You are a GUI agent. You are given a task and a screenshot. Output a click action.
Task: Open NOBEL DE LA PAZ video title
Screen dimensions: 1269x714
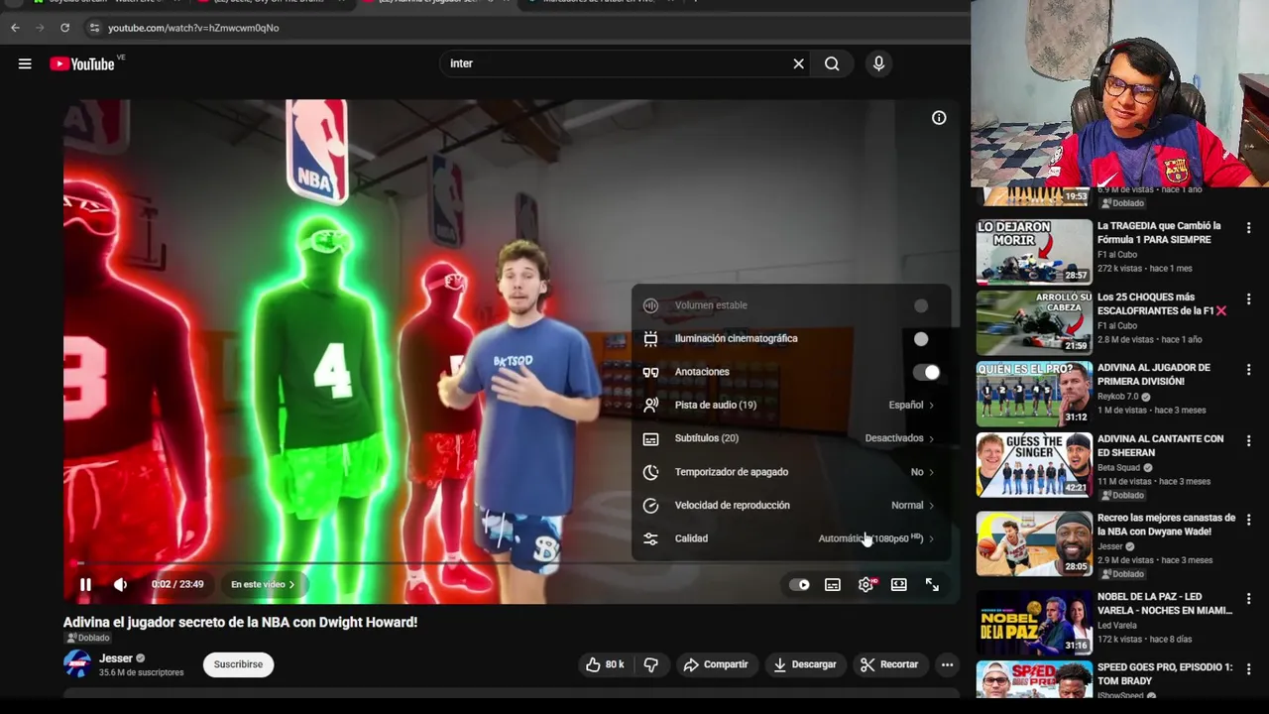[1165, 603]
